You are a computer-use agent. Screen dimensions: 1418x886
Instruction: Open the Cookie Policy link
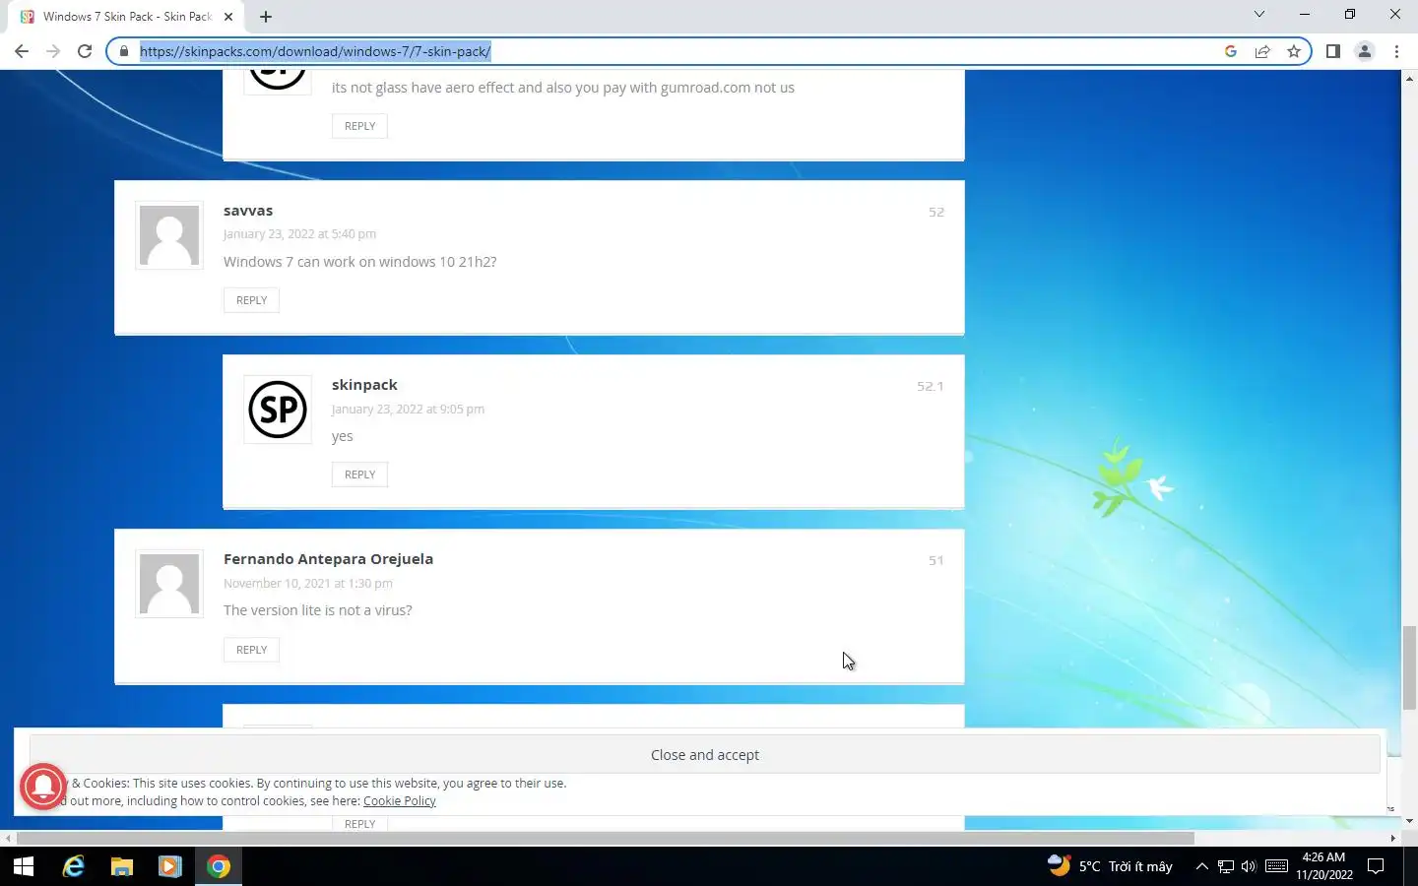tap(399, 801)
